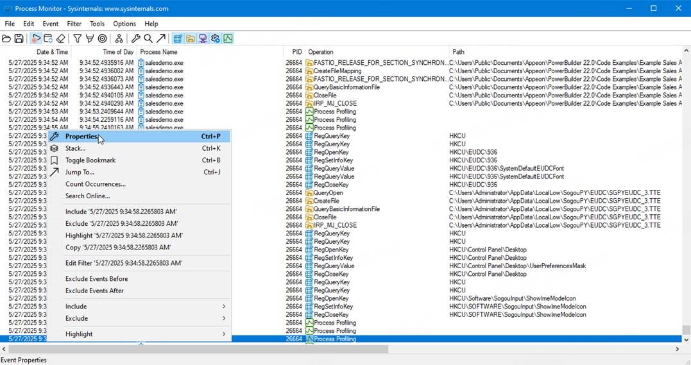
Task: Click the horizontal scrollbar right arrow
Action: (x=678, y=349)
